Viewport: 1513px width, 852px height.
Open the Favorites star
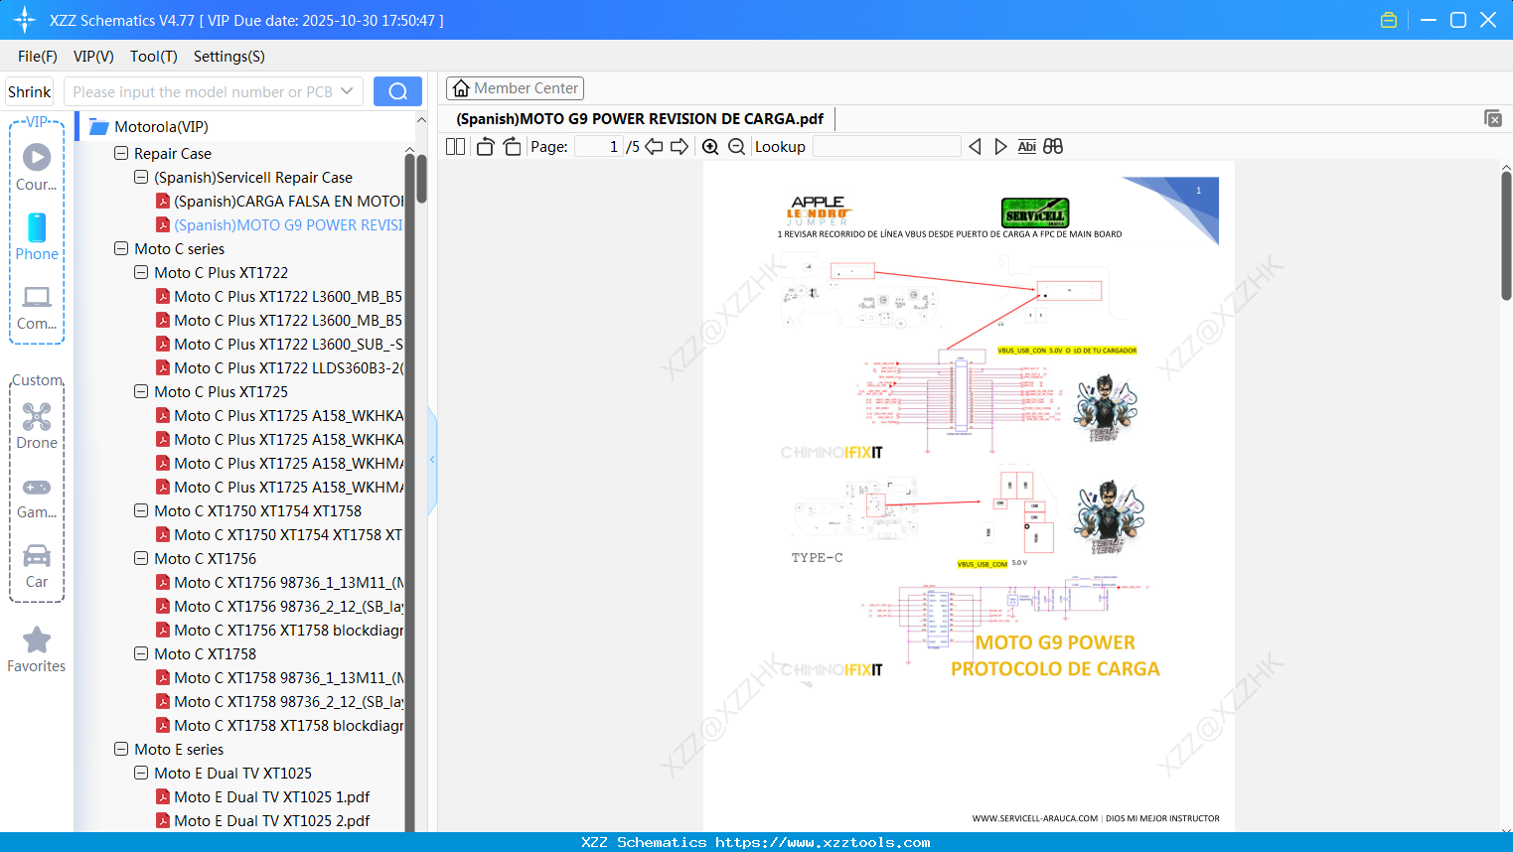[x=37, y=649]
